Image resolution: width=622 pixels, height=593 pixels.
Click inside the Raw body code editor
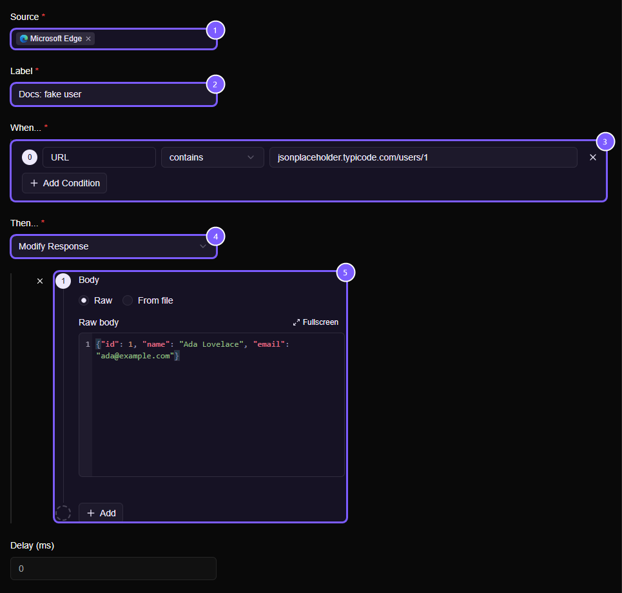pyautogui.click(x=211, y=405)
